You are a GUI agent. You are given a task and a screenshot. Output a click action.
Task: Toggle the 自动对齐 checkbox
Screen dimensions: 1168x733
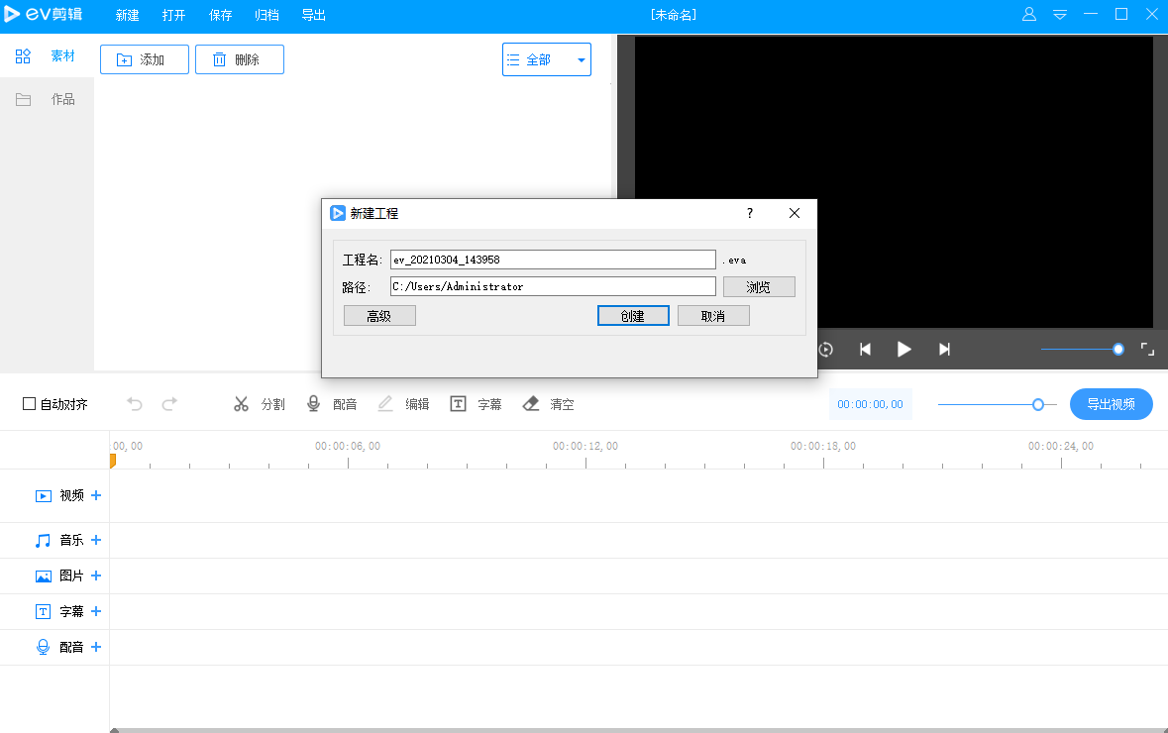pos(29,404)
